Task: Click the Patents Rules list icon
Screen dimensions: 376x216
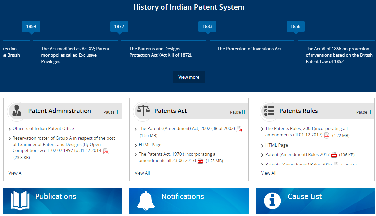Action: [x=269, y=111]
